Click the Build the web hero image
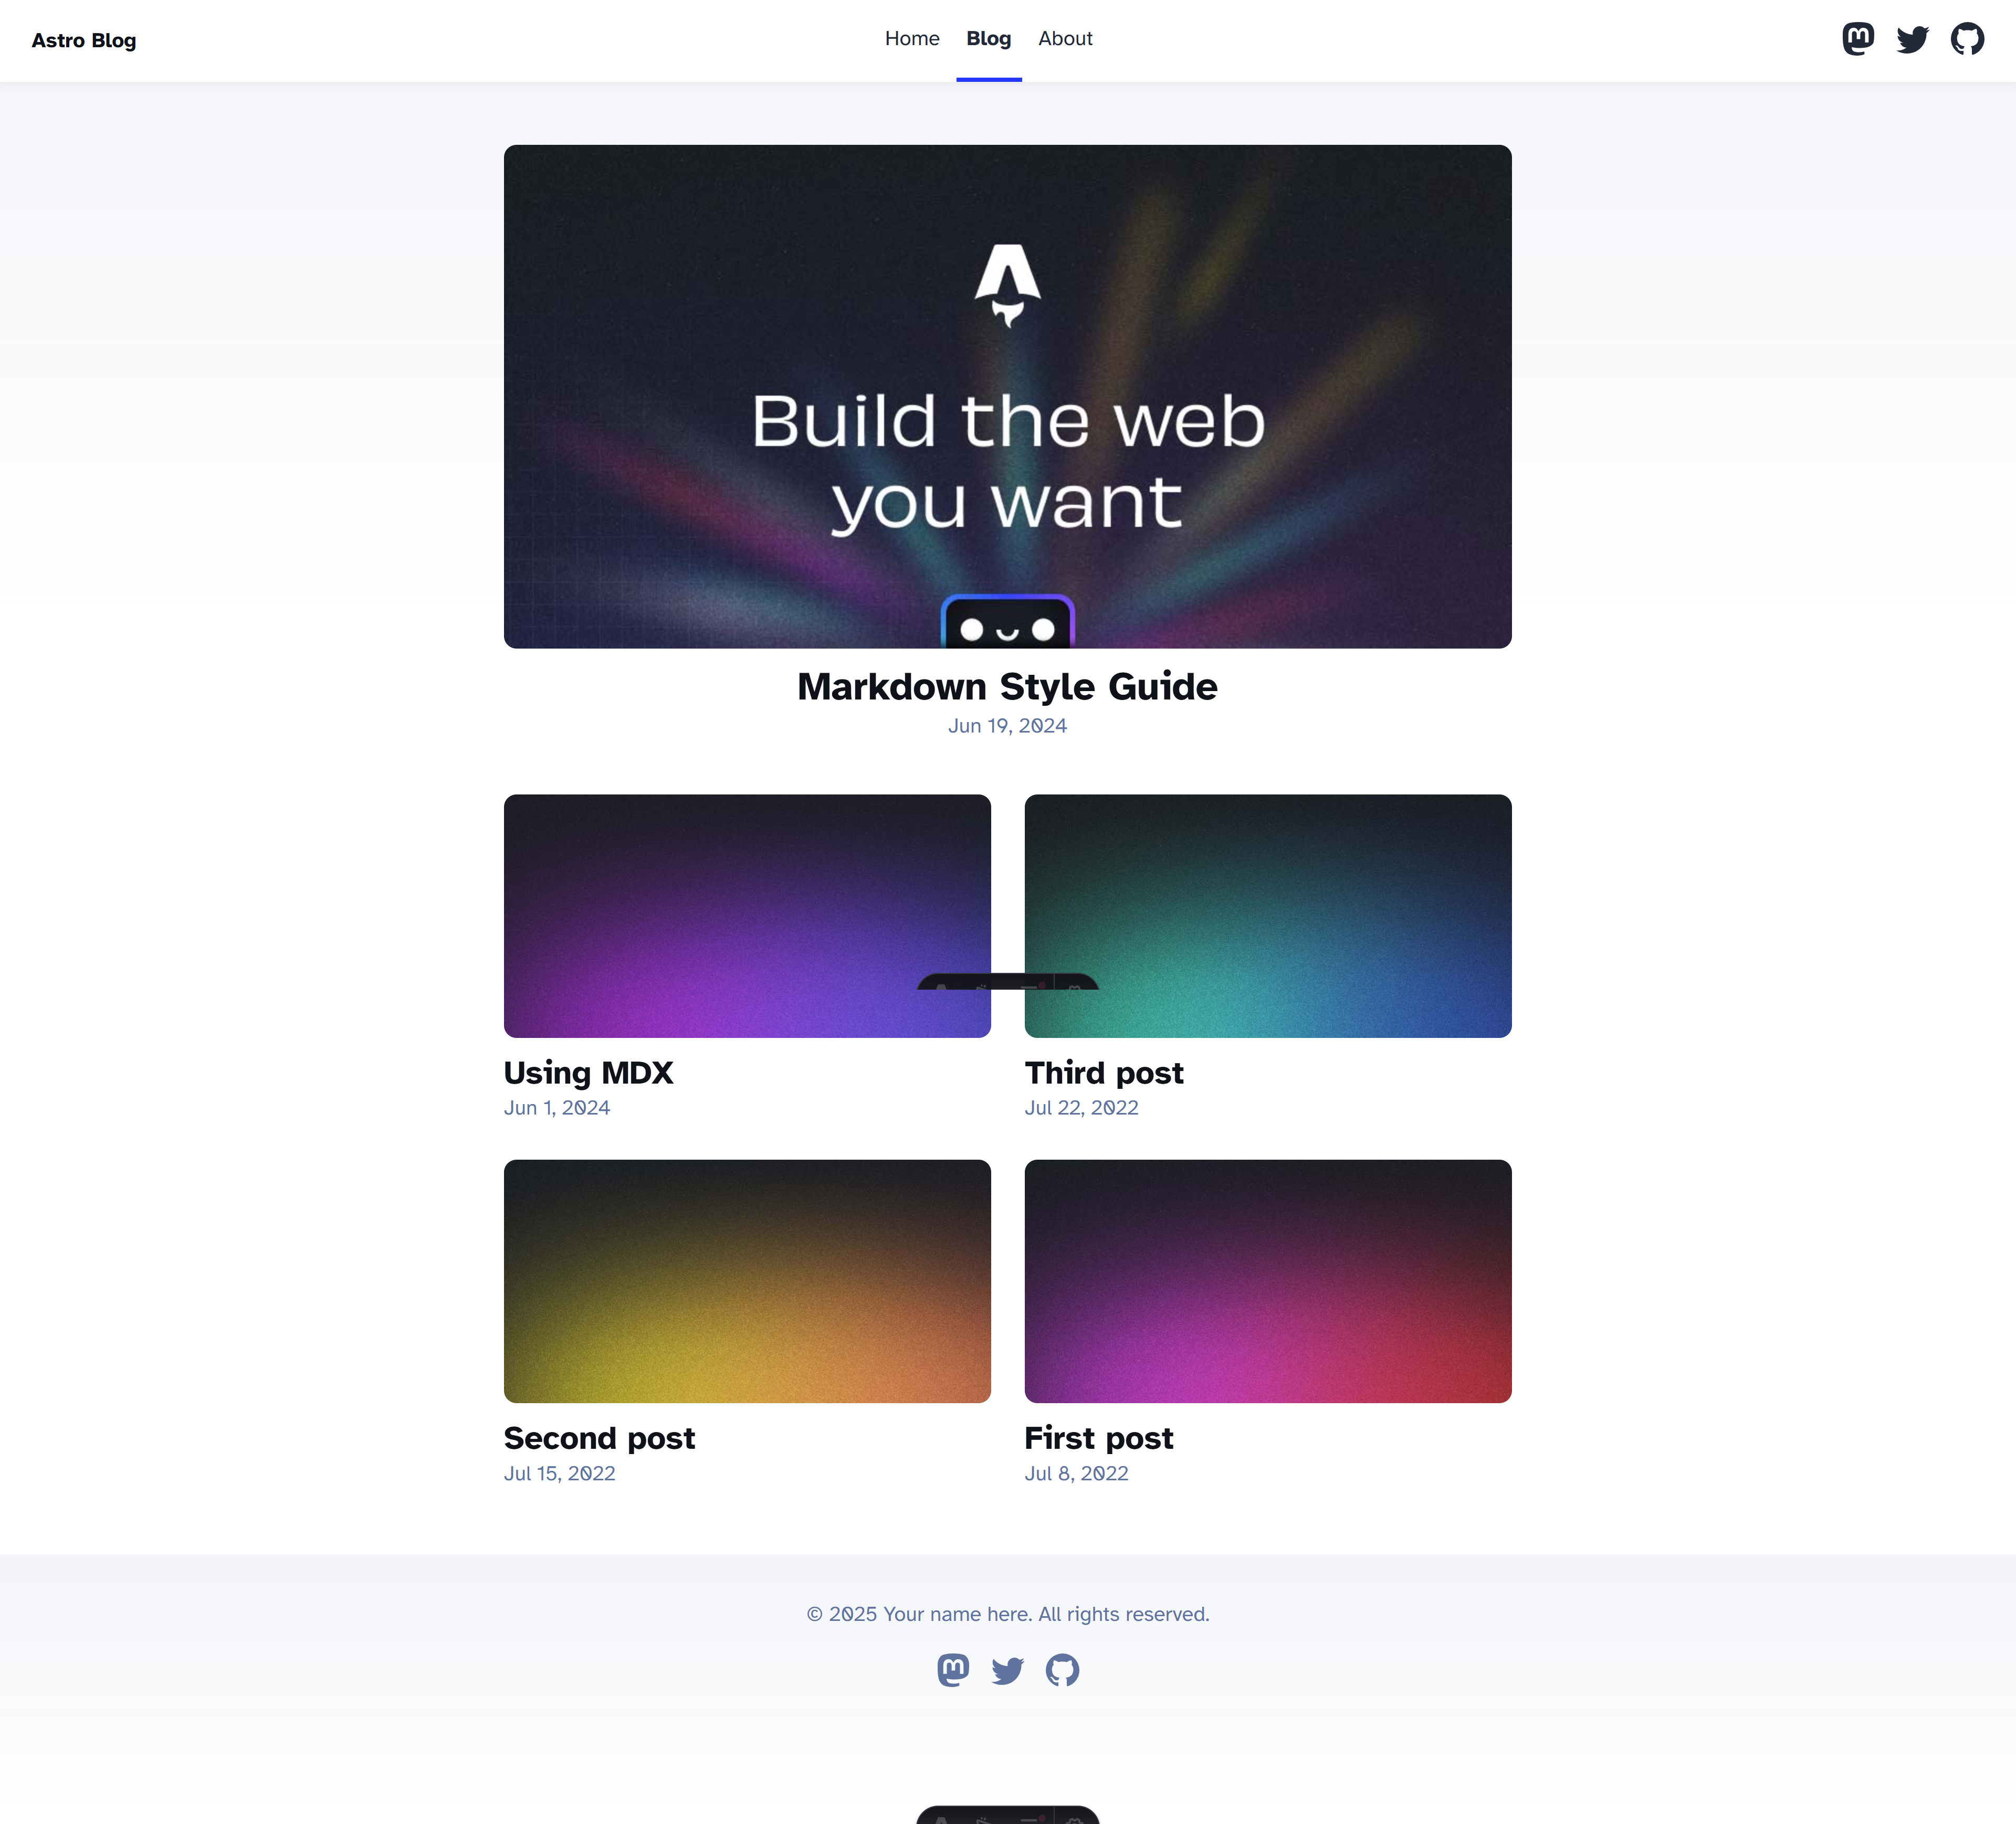This screenshot has height=1824, width=2016. pyautogui.click(x=1008, y=397)
